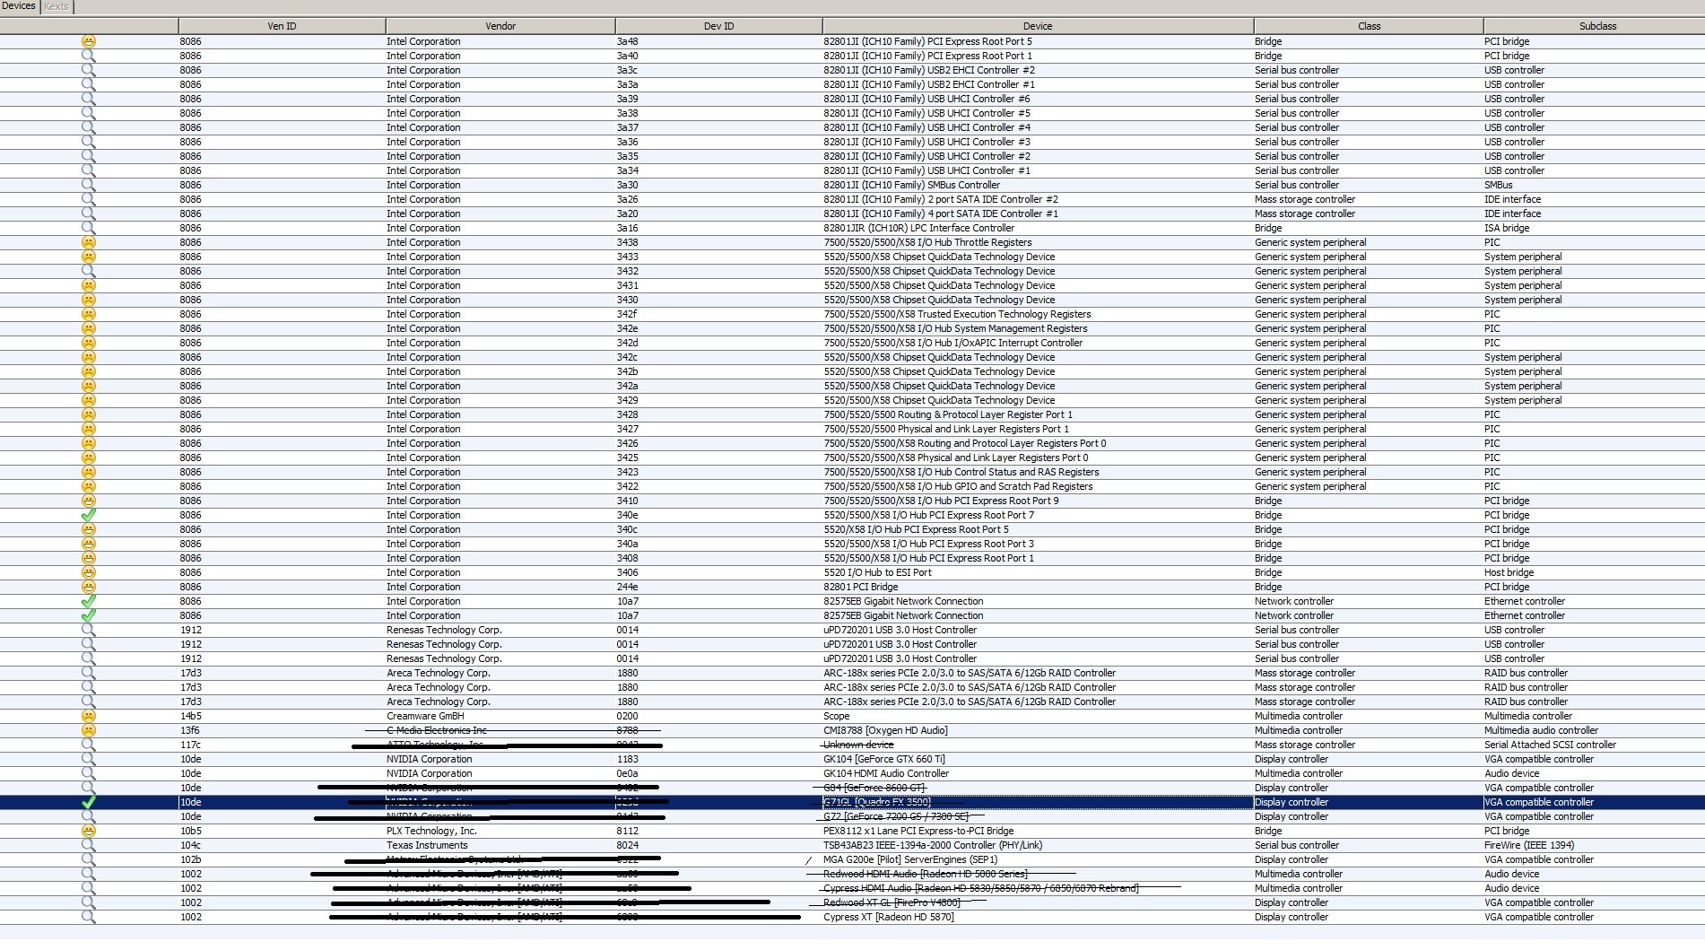Image resolution: width=1705 pixels, height=950 pixels.
Task: Click the magnifier icon for the LPC Interface Controller row
Action: 89,228
